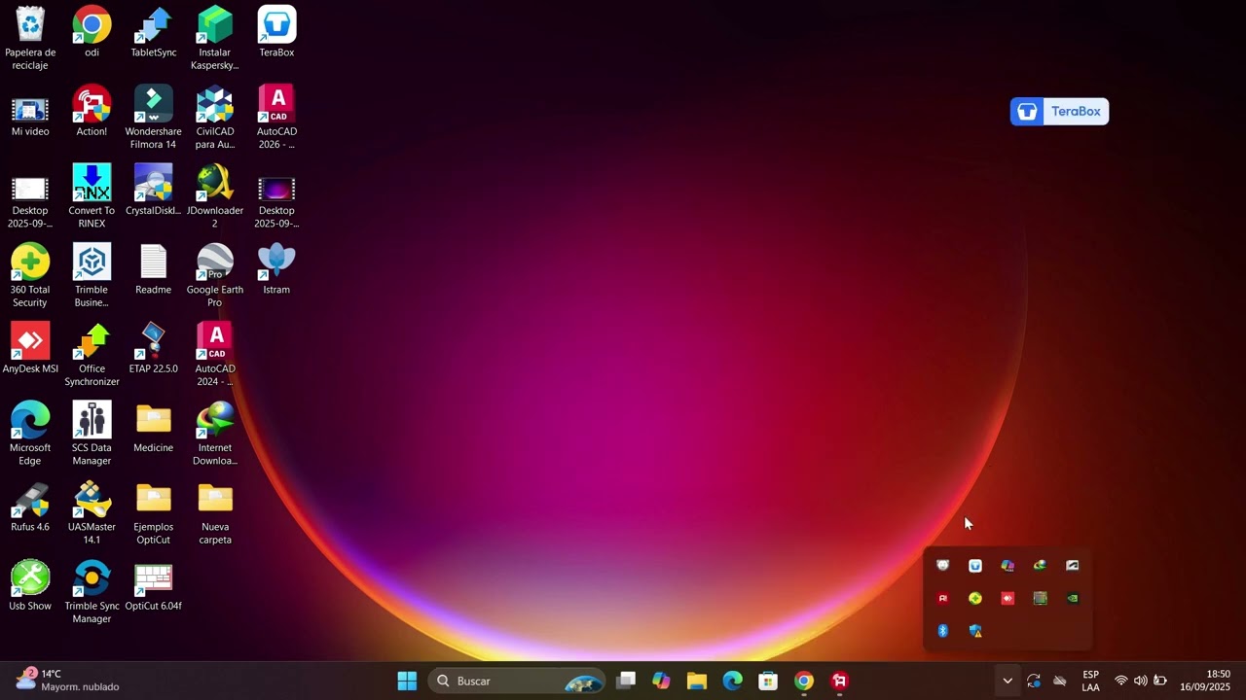
Task: Select the UASMaster 14.1 shortcut
Action: click(x=92, y=512)
